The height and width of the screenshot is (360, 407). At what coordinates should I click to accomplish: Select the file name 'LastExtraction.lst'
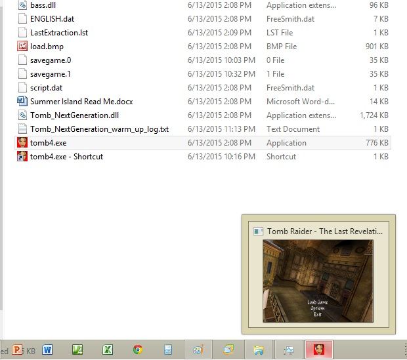tap(59, 33)
